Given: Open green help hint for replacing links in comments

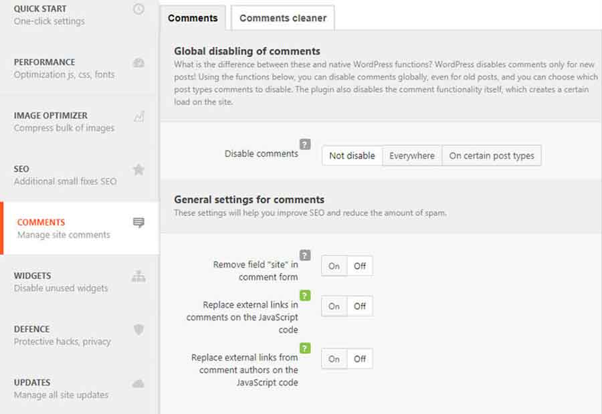Looking at the screenshot, I should [305, 296].
